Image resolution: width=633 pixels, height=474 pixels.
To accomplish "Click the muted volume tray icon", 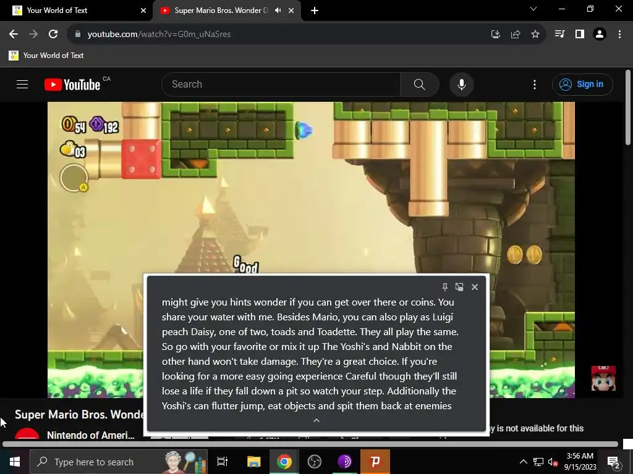I will point(553,462).
